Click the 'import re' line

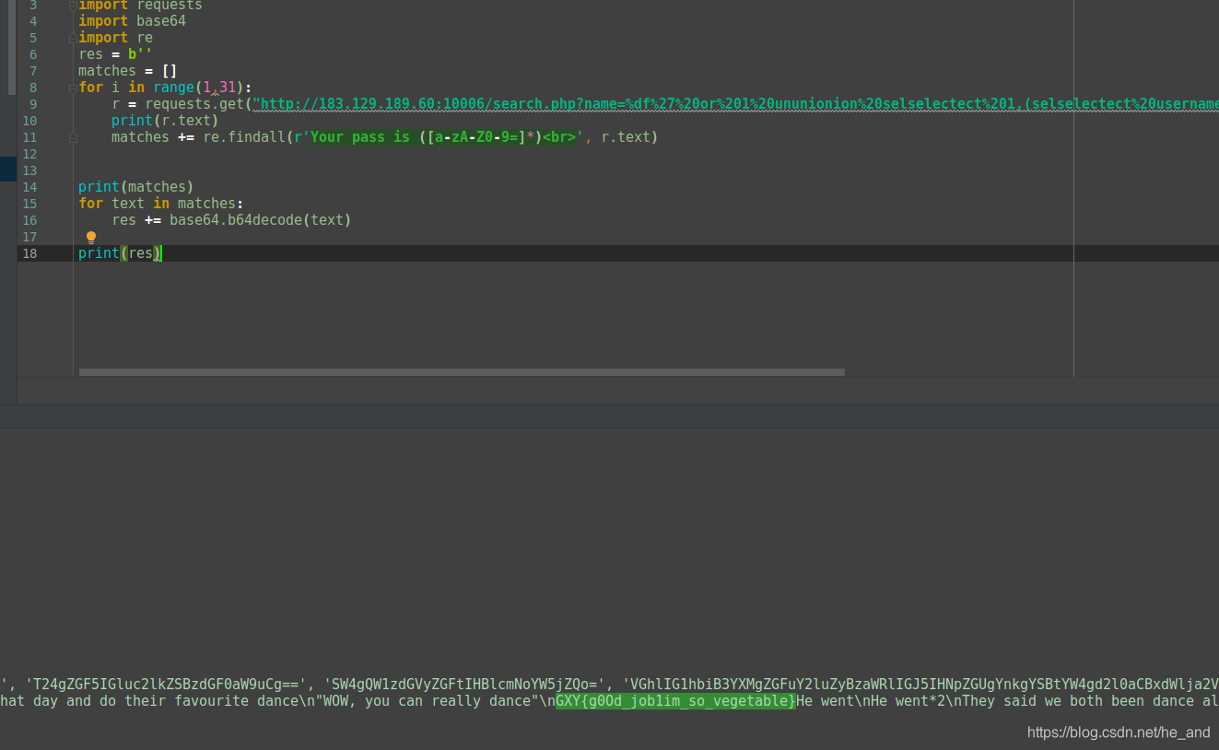coord(115,38)
